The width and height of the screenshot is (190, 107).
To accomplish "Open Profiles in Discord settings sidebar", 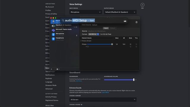I will click(48, 10).
